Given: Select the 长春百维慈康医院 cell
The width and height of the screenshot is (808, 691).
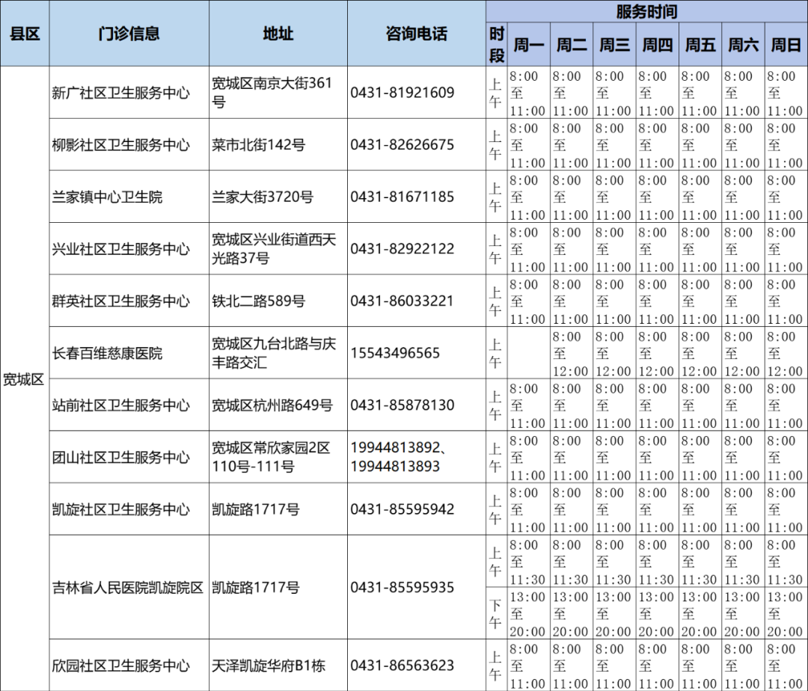Looking at the screenshot, I should tap(107, 353).
